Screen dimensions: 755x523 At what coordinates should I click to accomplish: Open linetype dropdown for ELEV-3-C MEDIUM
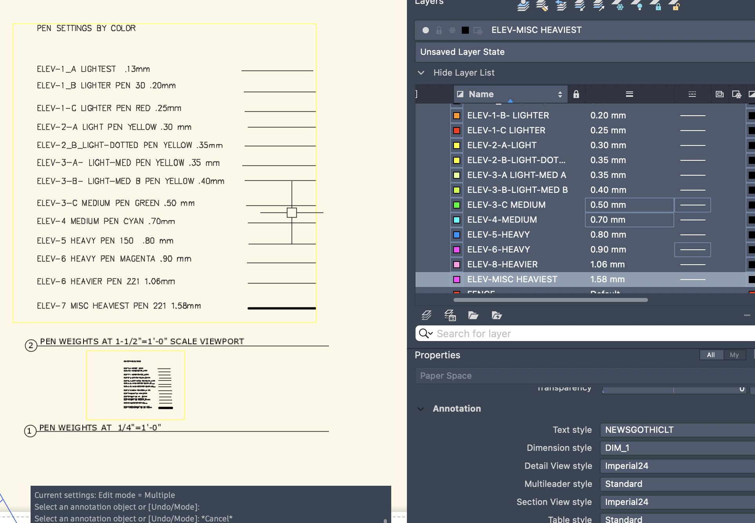click(692, 205)
